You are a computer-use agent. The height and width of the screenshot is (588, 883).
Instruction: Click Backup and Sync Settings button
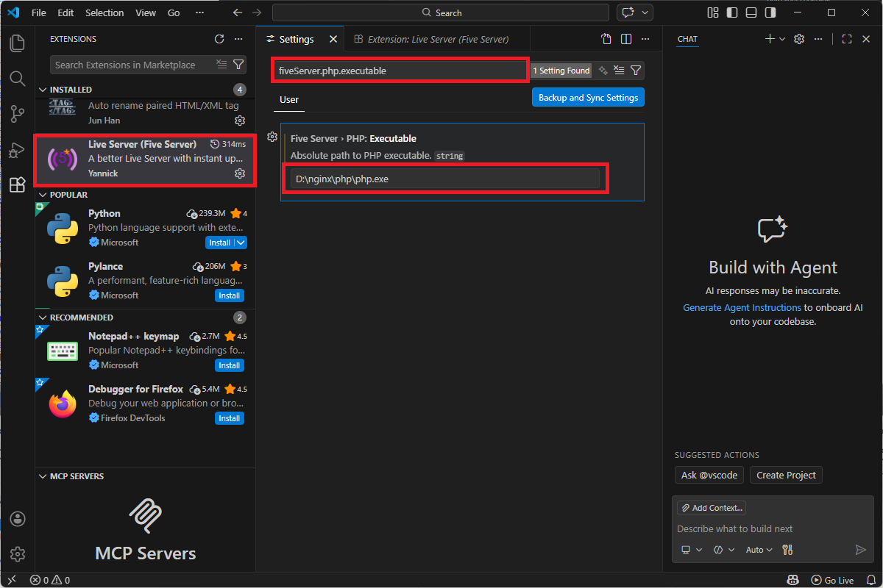[x=588, y=98]
